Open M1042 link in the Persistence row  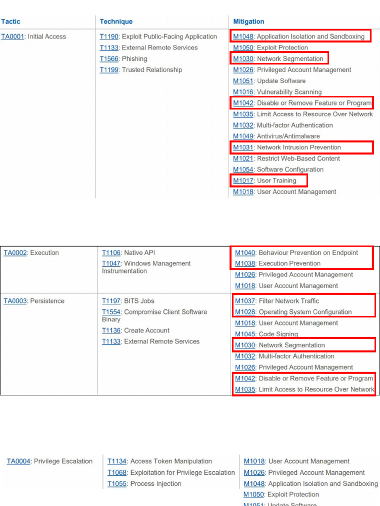tap(245, 378)
